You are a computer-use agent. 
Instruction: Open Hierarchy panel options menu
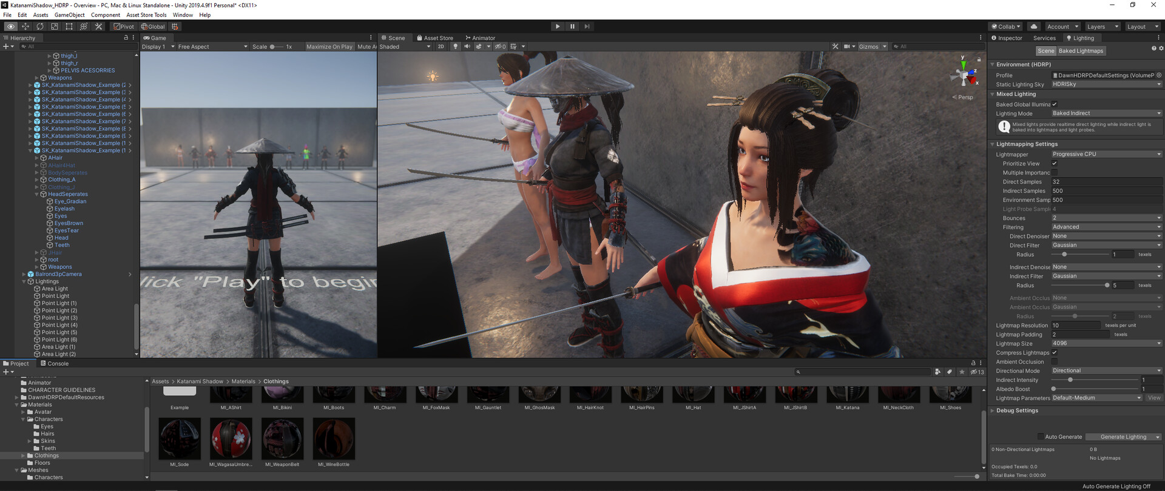point(133,38)
